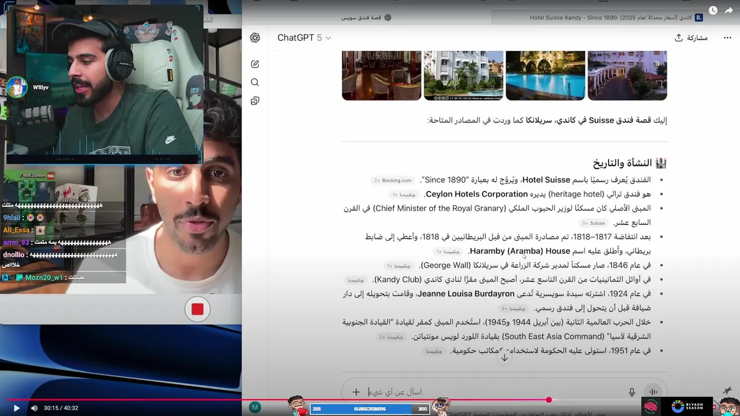Open source chip after Haramby (Aramba) House
The width and height of the screenshot is (740, 416).
[x=448, y=251]
